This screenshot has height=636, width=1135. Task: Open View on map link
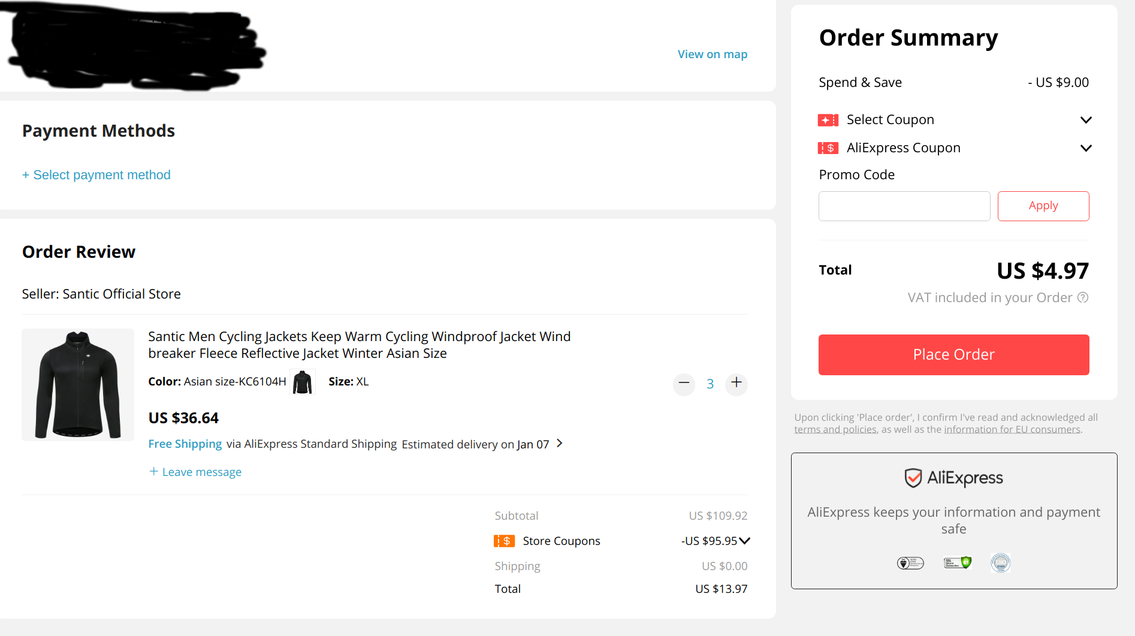pos(712,55)
